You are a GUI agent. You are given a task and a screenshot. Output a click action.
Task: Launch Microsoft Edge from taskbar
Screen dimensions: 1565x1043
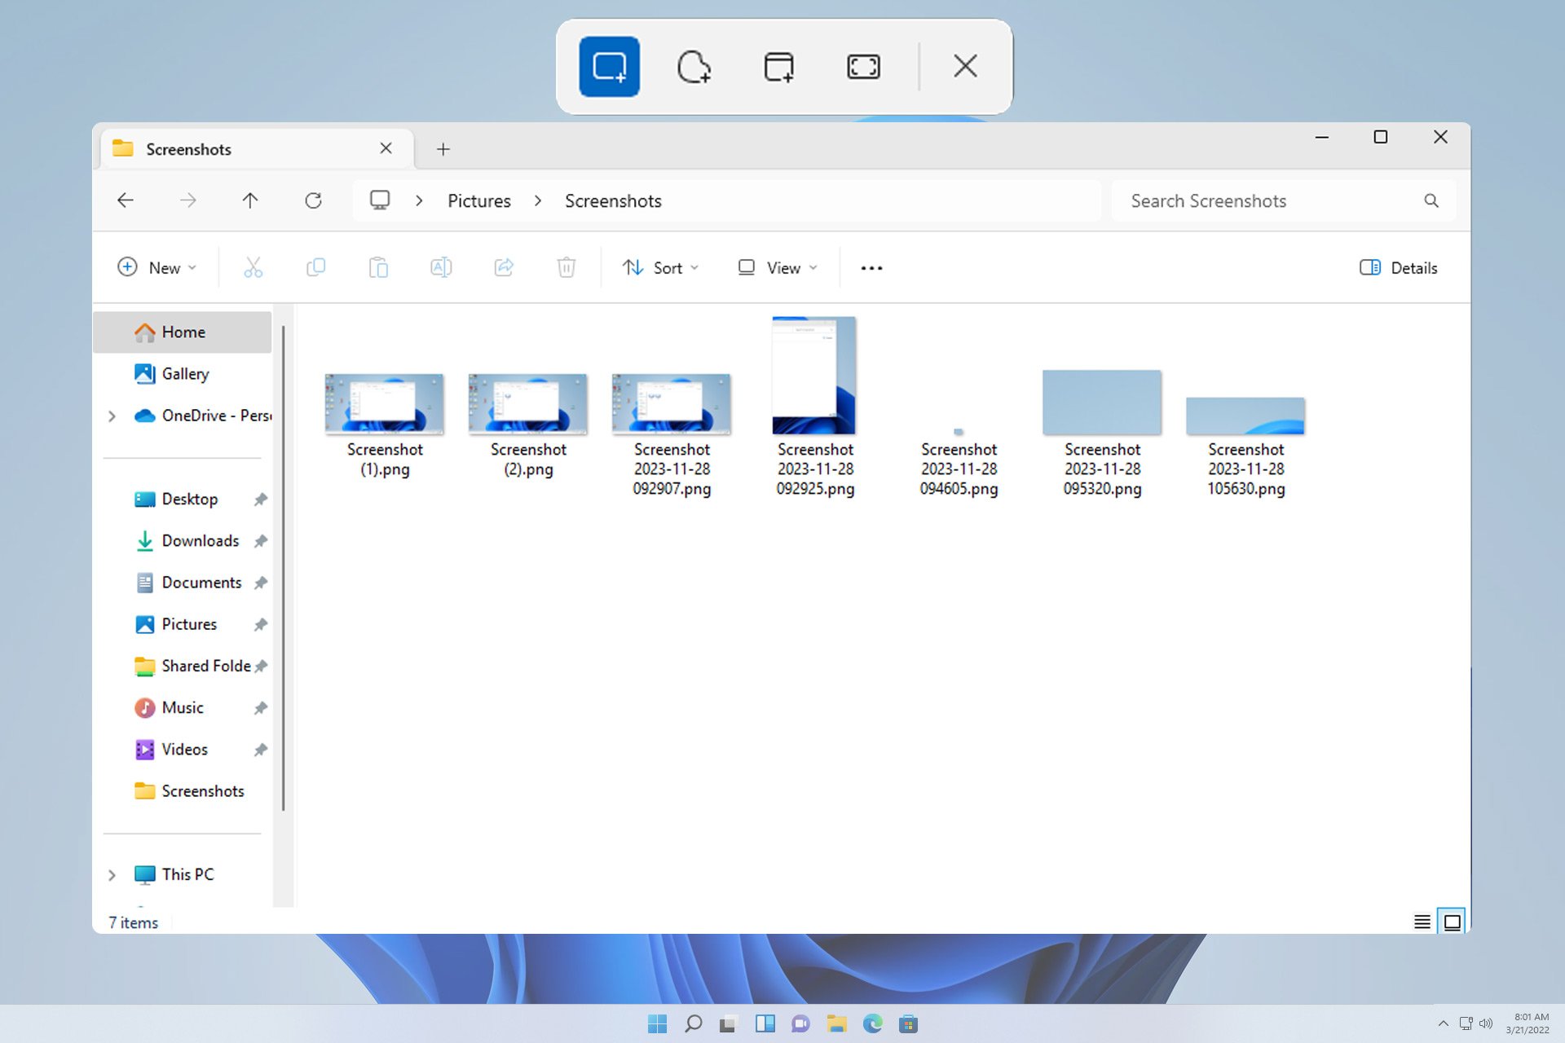(x=872, y=1023)
